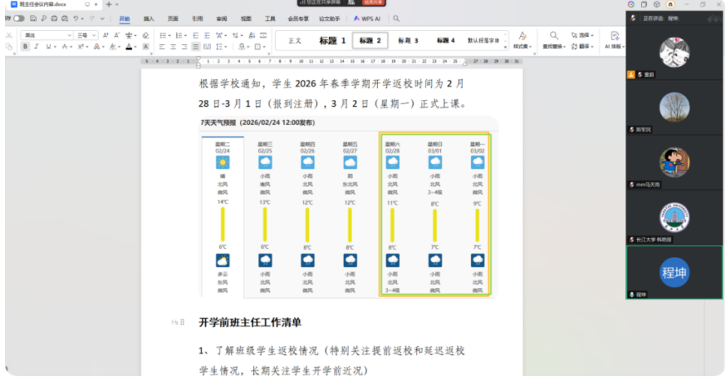Select participant 程坤 video tile
Screen dimensions: 725x377
point(674,271)
